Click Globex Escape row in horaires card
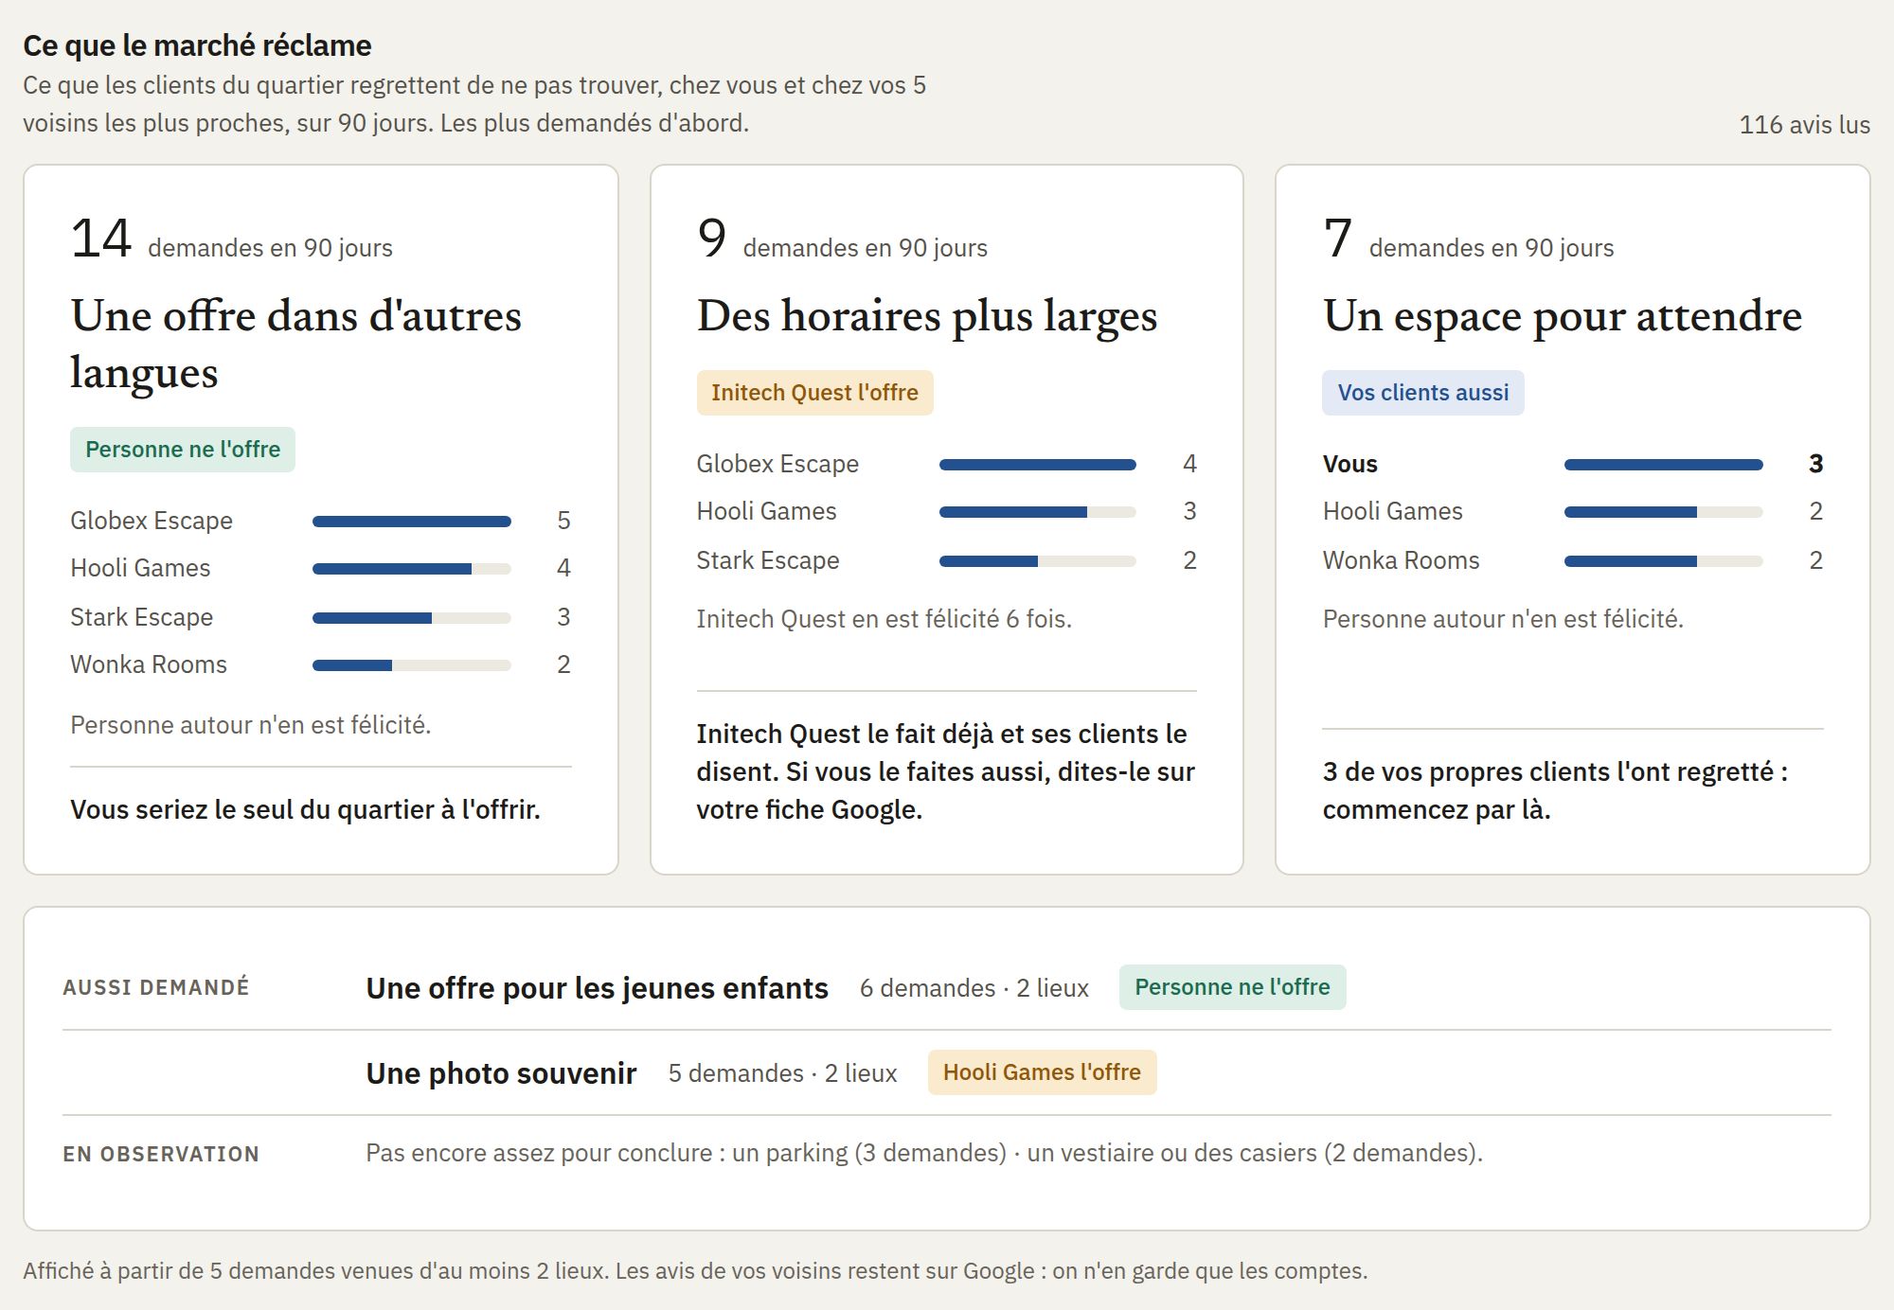Image resolution: width=1894 pixels, height=1310 pixels. pos(947,464)
